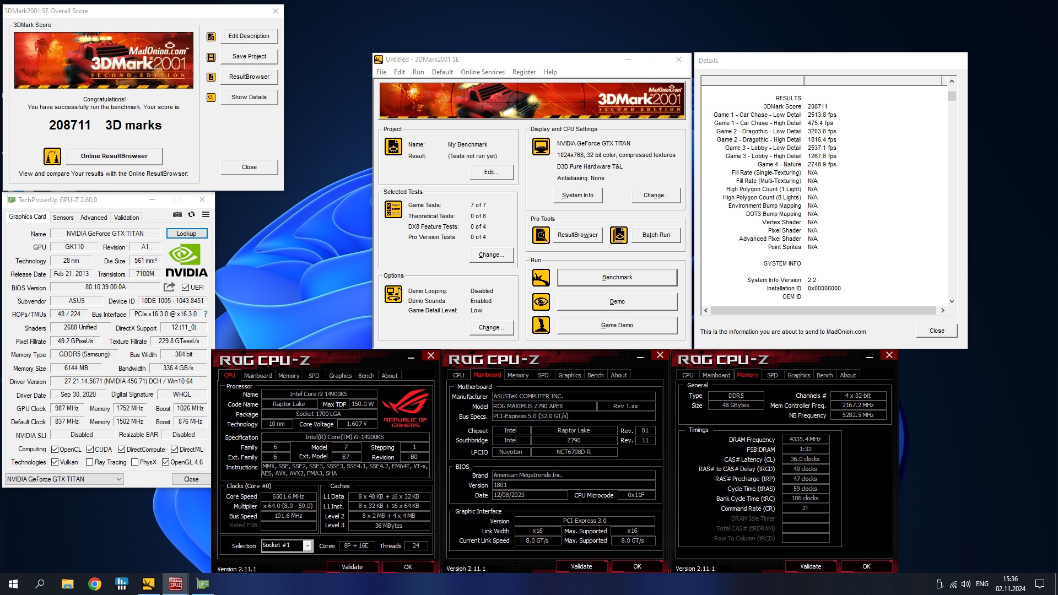Screen dimensions: 1058x595
Task: Toggle the PhysX checkbox
Action: (x=134, y=462)
